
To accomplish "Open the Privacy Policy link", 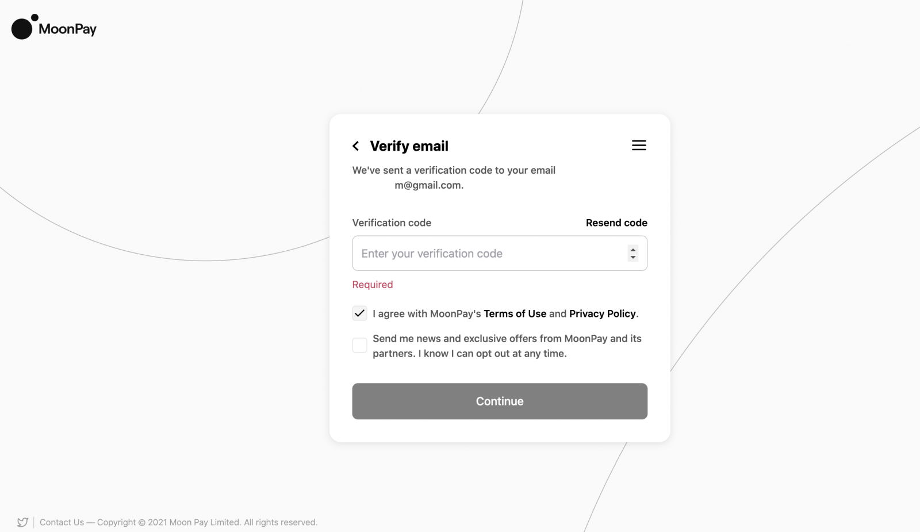I will pyautogui.click(x=602, y=313).
